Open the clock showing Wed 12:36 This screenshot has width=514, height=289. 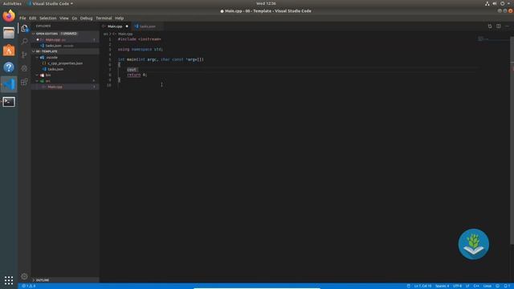tap(266, 3)
